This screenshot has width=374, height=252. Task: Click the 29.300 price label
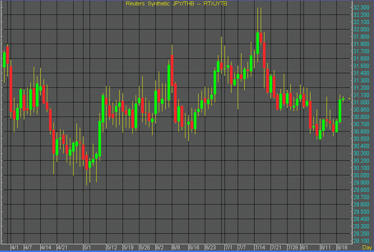(x=361, y=226)
